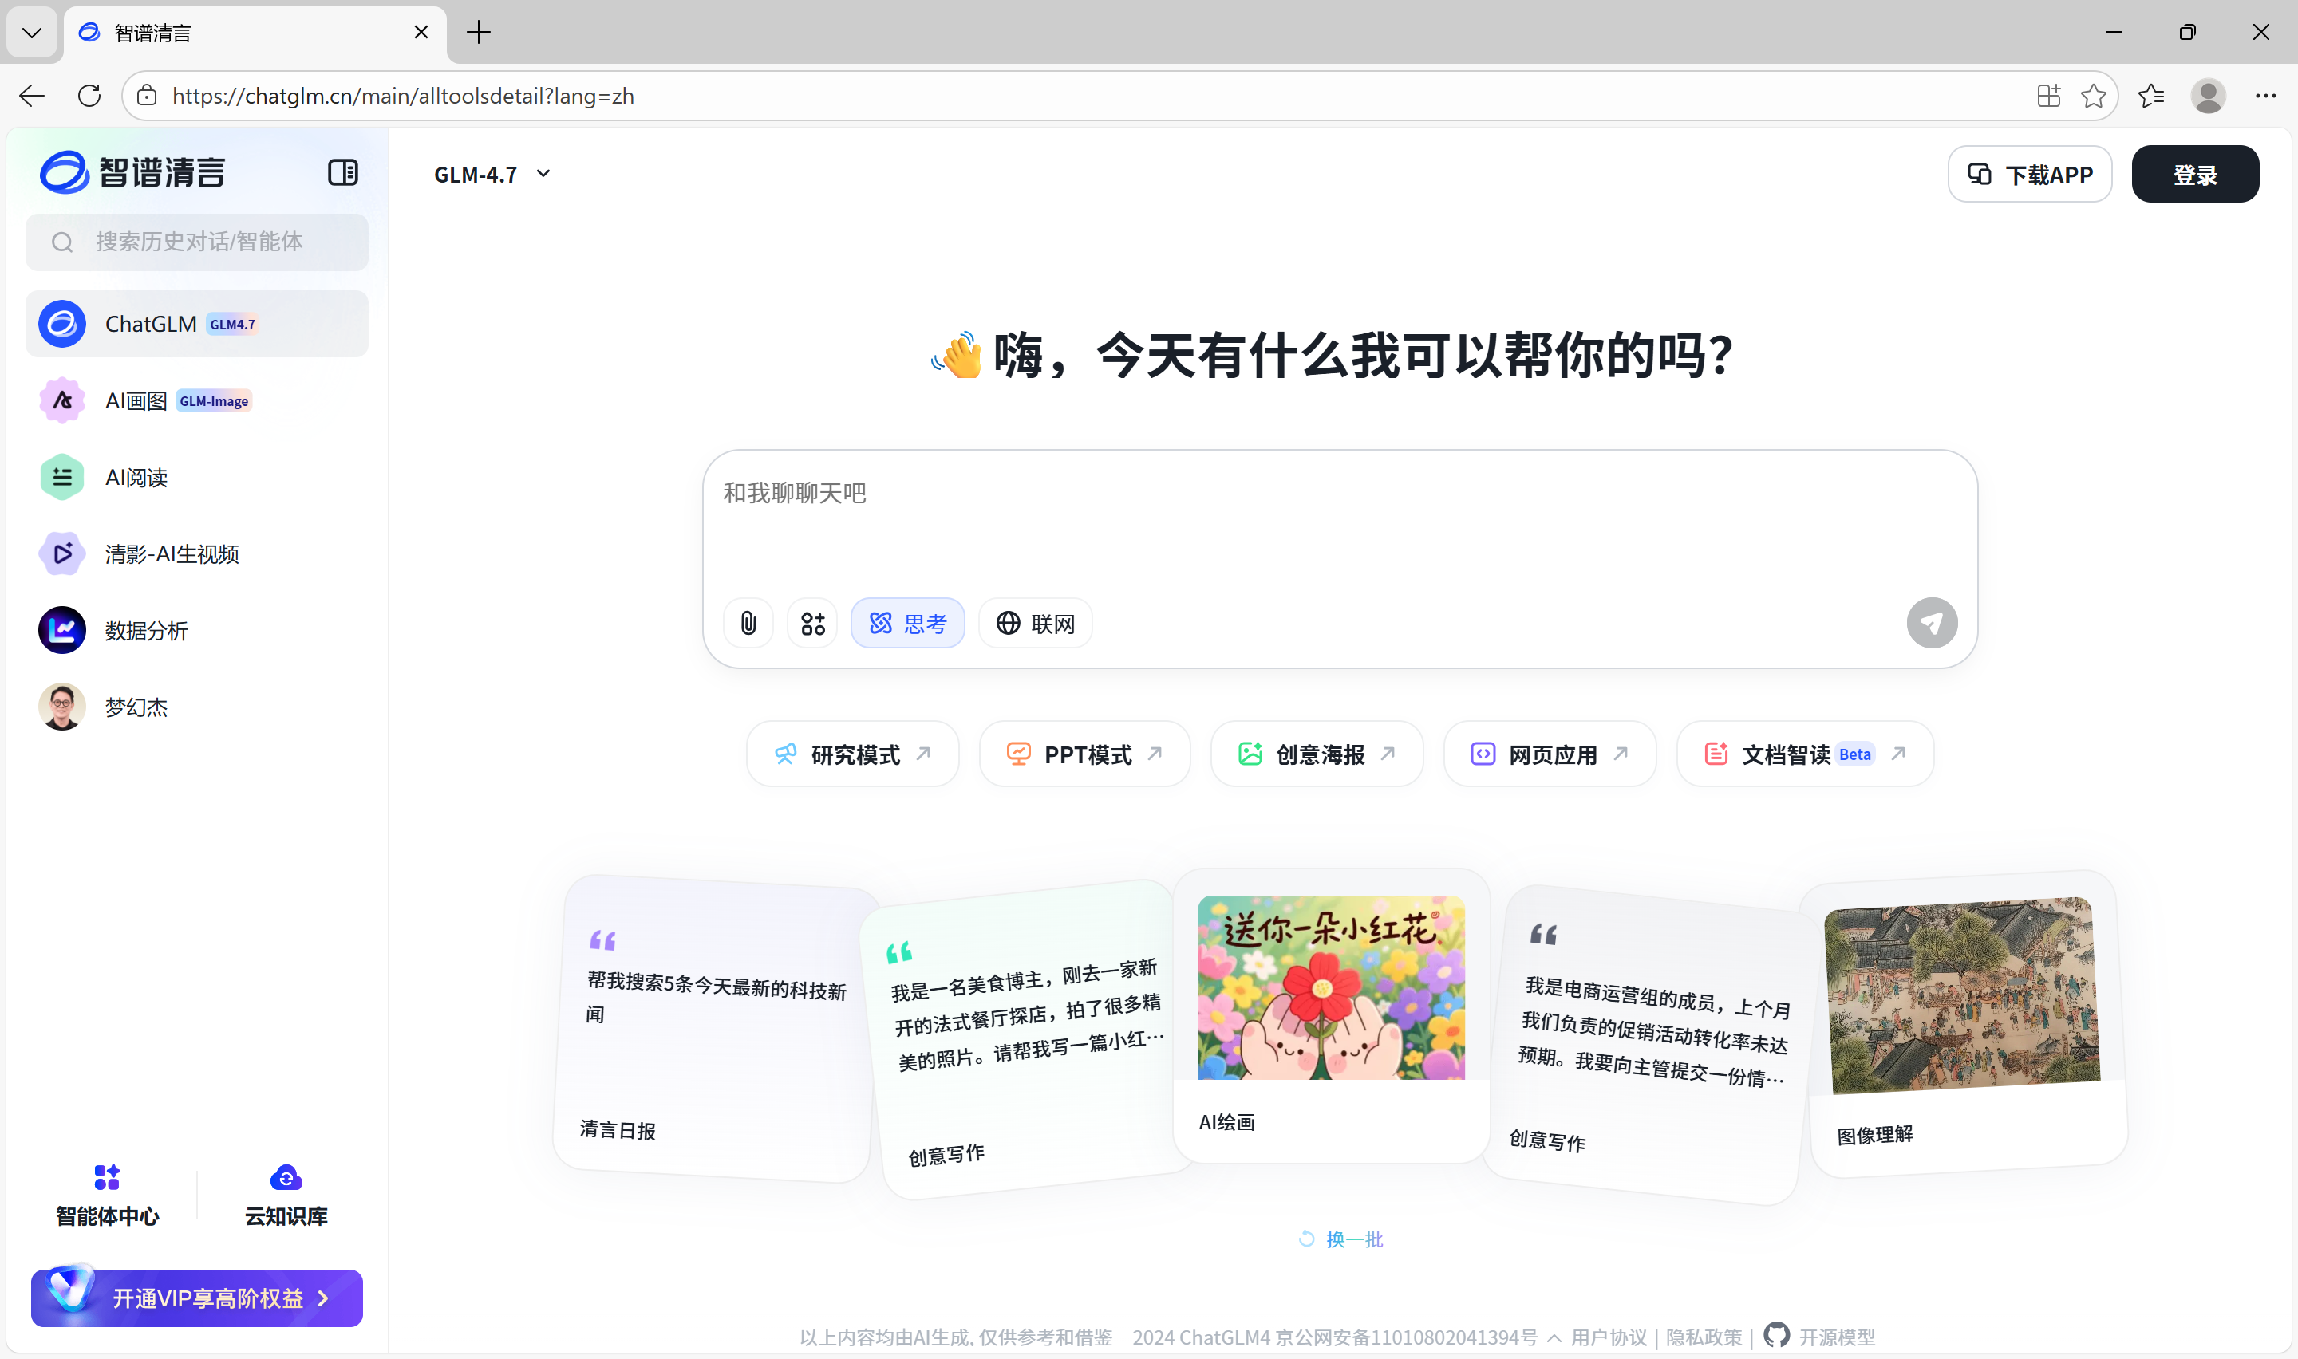Select the AI阅读 reading tool
Viewport: 2298px width, 1359px height.
(135, 476)
